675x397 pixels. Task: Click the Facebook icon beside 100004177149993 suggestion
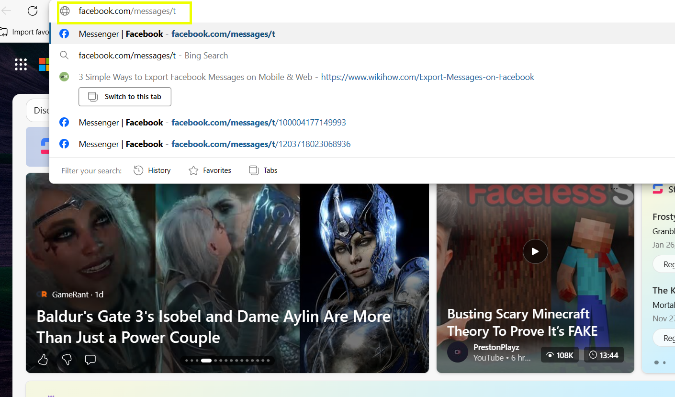click(64, 123)
